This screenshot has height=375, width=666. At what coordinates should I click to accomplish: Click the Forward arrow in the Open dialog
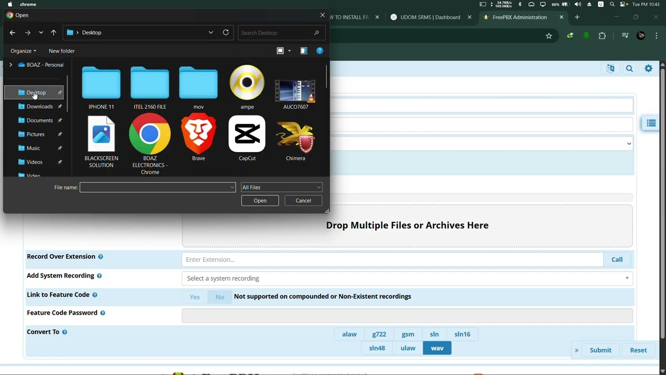point(28,33)
